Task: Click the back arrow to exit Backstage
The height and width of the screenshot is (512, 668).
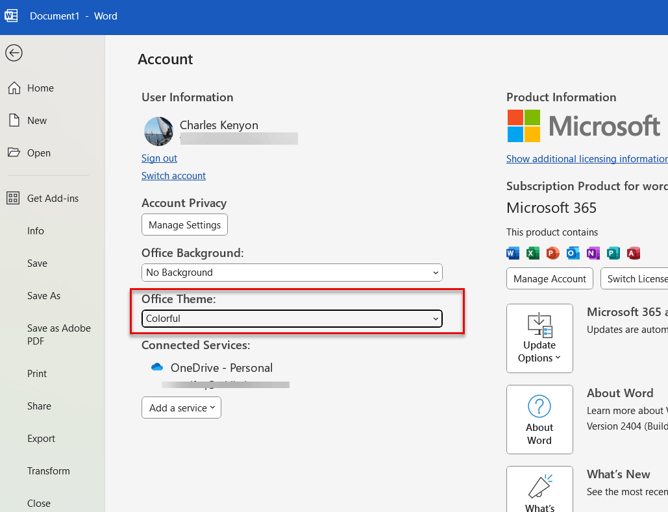Action: tap(14, 53)
